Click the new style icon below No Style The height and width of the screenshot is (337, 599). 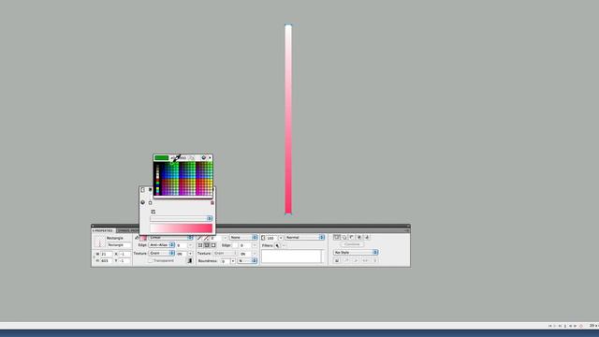[337, 260]
